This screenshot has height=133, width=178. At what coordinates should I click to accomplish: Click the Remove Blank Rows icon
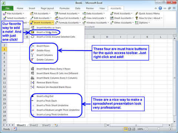pyautogui.click(x=32, y=82)
